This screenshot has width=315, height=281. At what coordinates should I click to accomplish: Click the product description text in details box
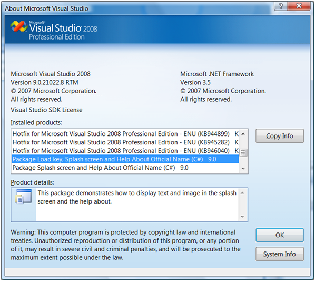(137, 197)
